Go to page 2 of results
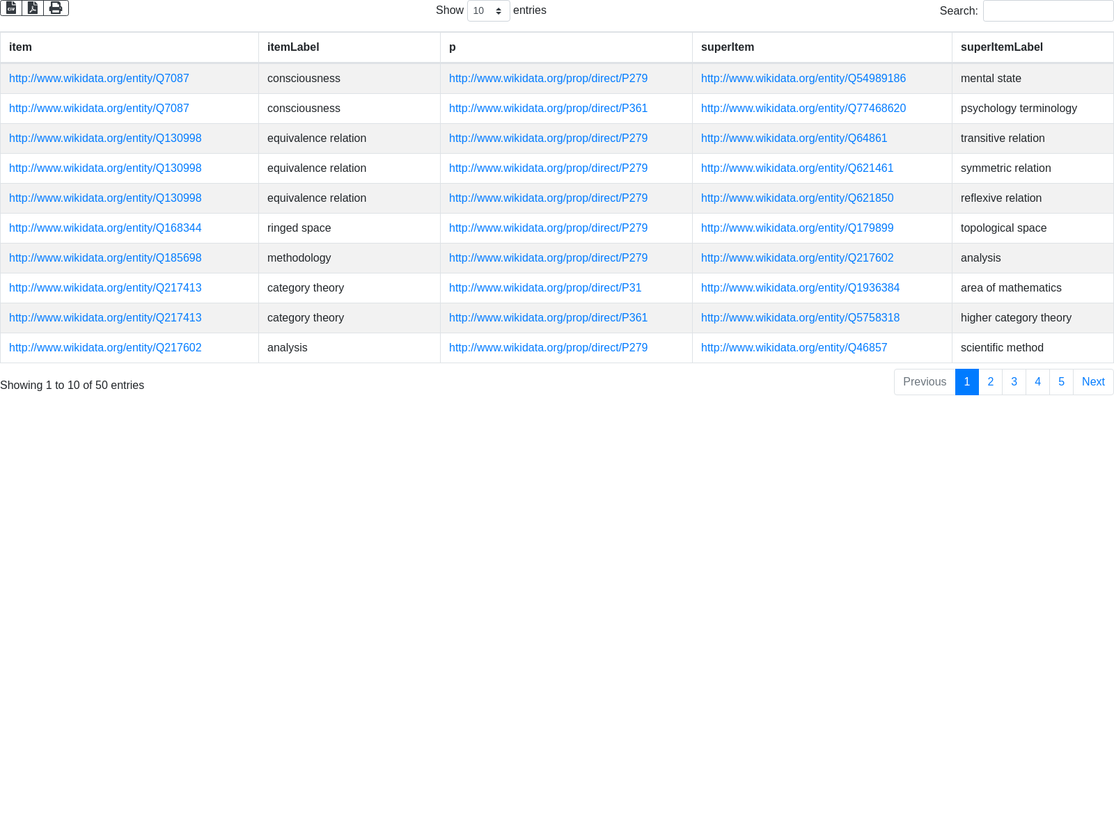 click(x=990, y=382)
